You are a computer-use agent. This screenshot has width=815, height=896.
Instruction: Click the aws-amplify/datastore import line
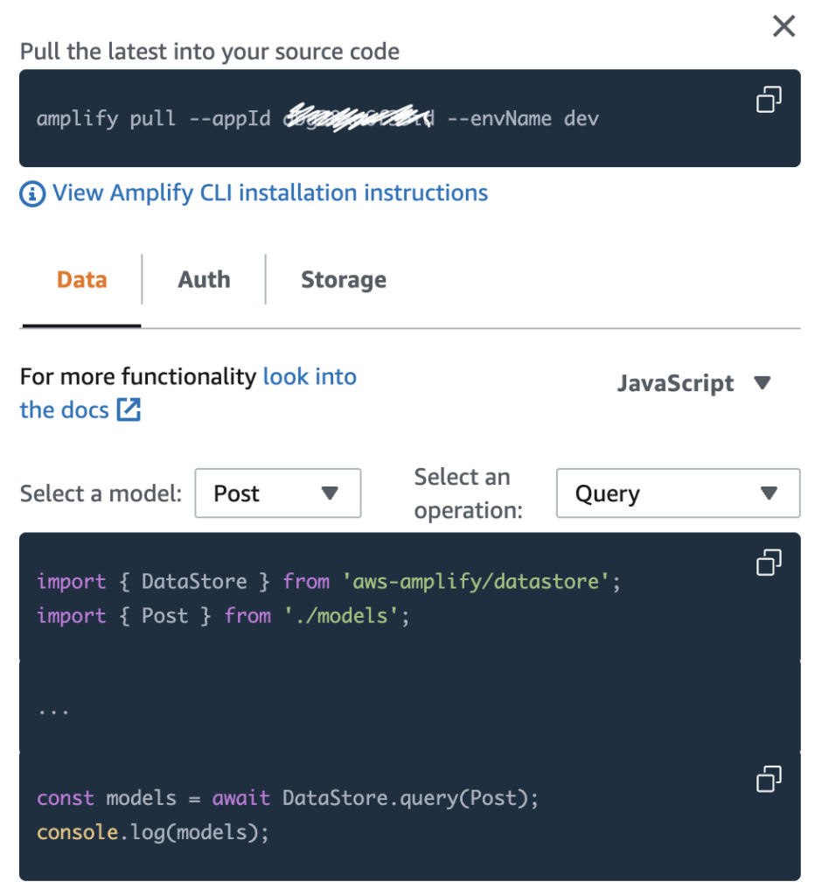coord(329,582)
